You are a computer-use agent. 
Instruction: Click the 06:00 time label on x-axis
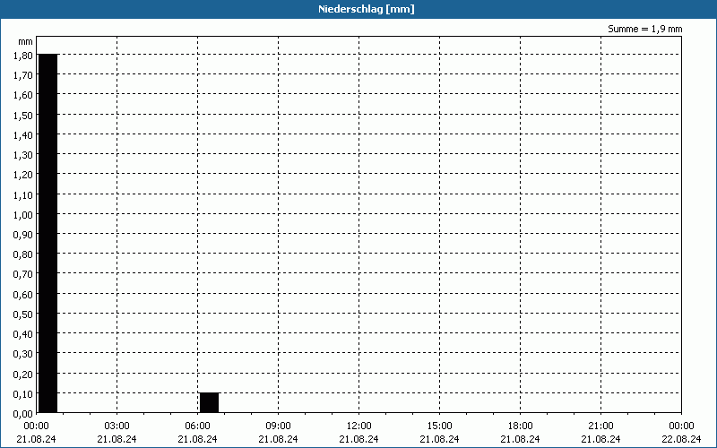pos(197,426)
